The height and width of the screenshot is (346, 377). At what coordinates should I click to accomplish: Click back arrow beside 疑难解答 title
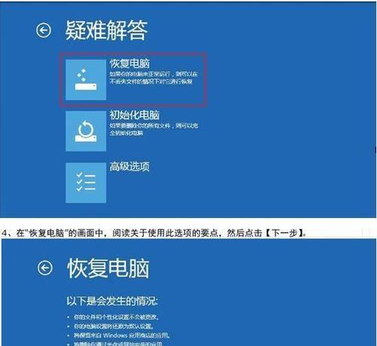[44, 30]
